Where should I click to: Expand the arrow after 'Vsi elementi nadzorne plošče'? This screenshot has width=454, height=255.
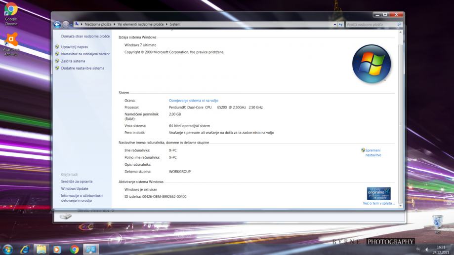[x=166, y=24]
